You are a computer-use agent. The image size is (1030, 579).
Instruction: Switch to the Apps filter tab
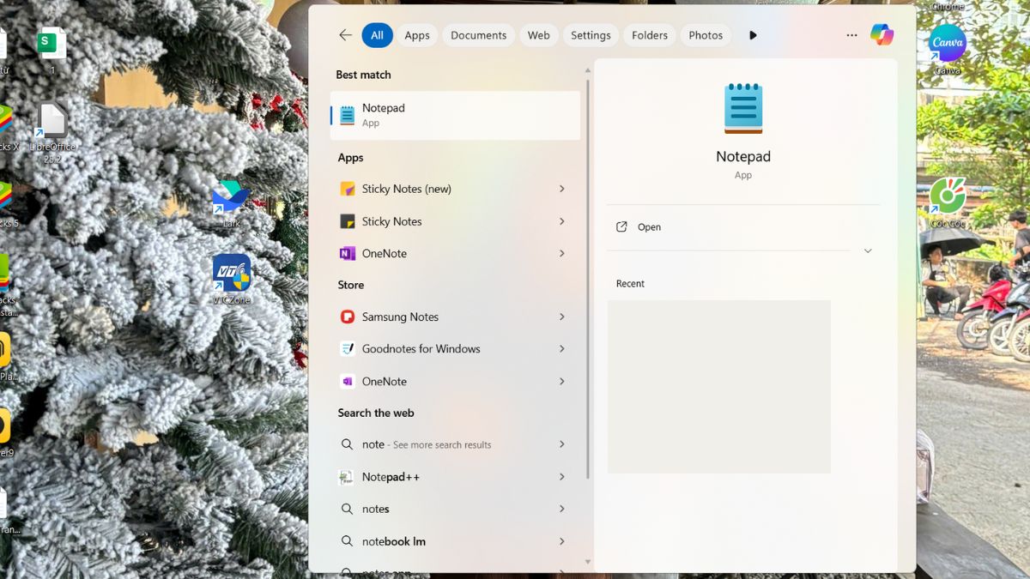[417, 35]
